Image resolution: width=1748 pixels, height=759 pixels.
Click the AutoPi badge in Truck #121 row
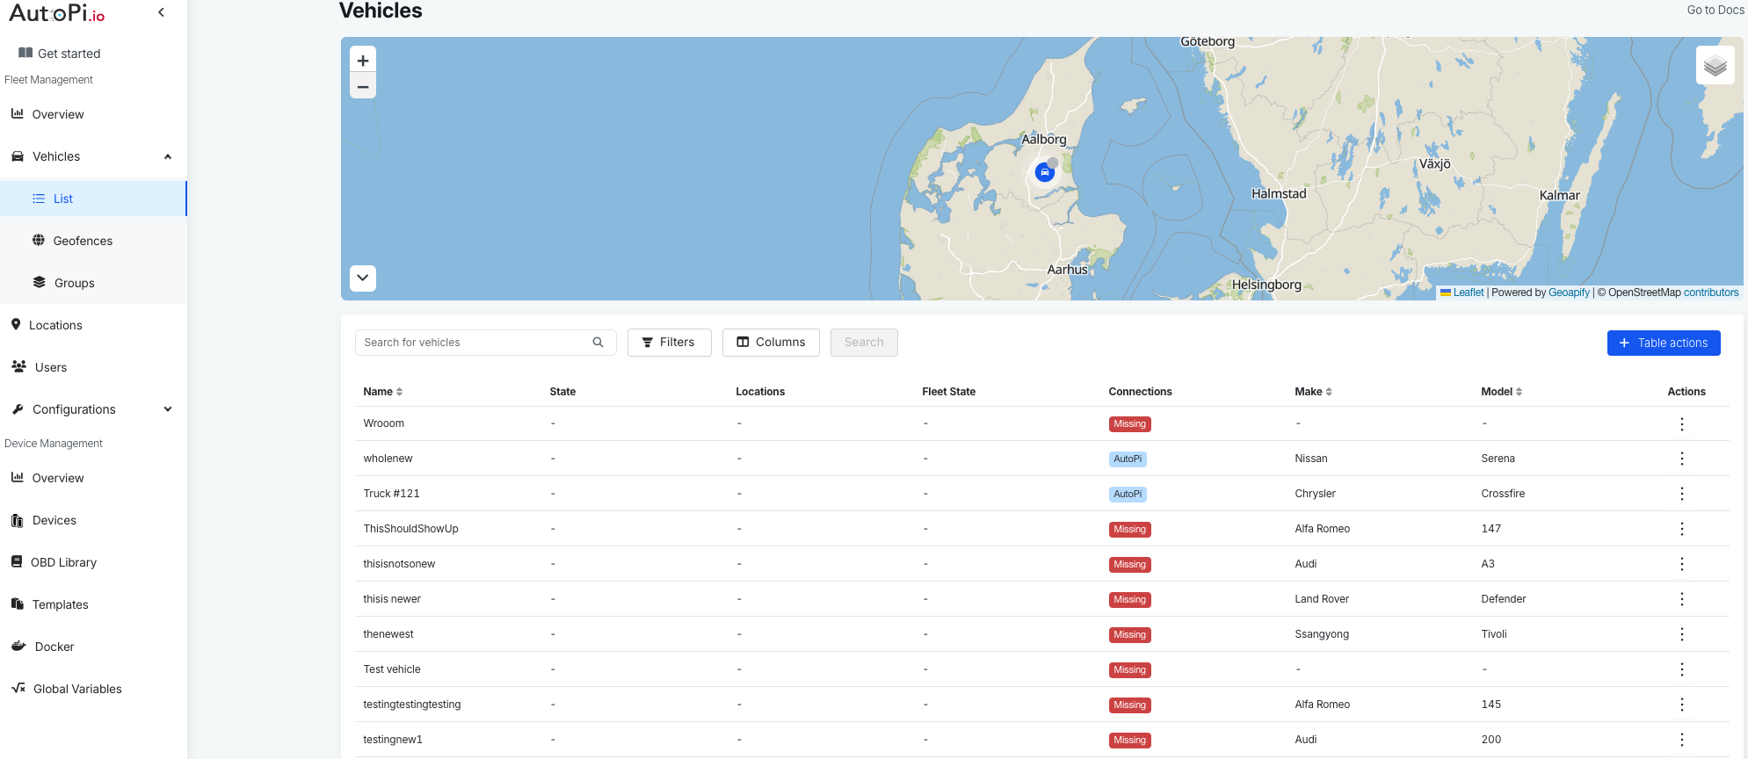1128,494
